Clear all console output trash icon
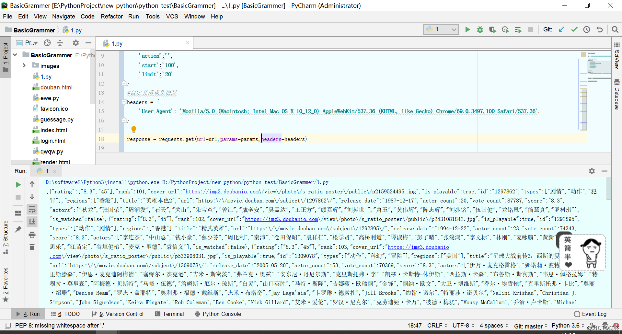 point(32,247)
